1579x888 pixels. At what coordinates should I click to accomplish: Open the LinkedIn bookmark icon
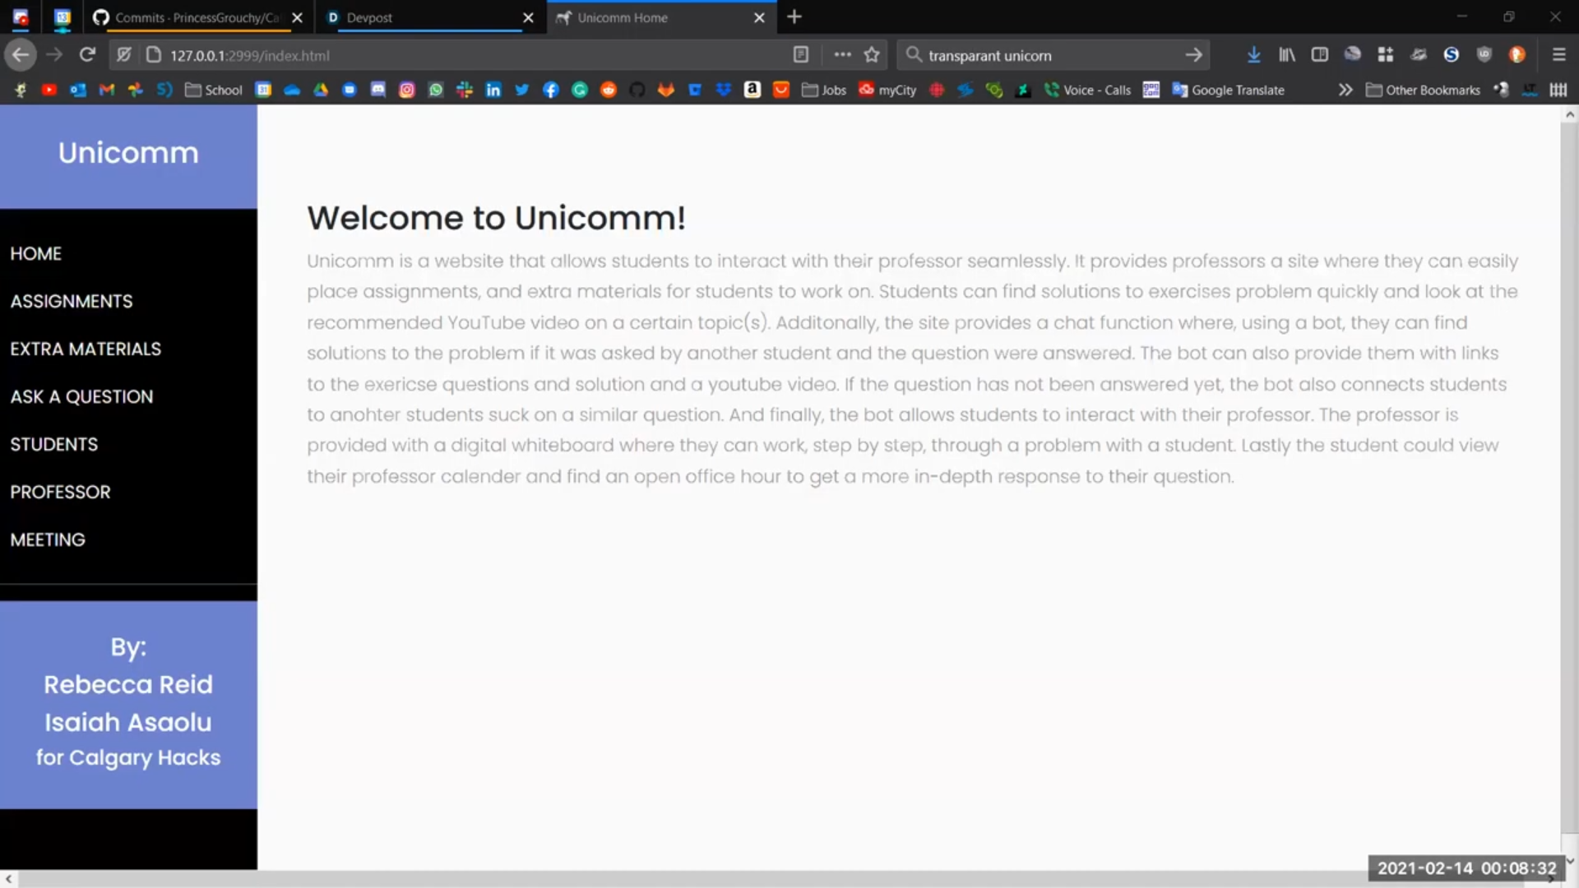(493, 90)
